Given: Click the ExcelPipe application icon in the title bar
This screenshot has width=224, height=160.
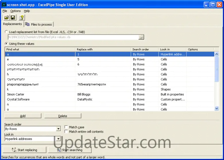Looking at the screenshot, I should (x=4, y=5).
